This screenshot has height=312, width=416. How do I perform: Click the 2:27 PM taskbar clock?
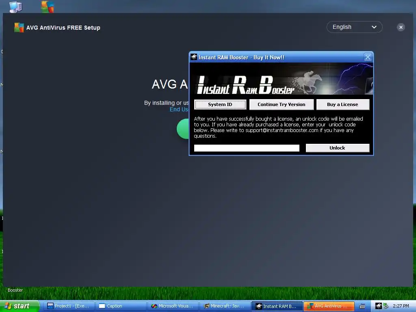pyautogui.click(x=401, y=306)
